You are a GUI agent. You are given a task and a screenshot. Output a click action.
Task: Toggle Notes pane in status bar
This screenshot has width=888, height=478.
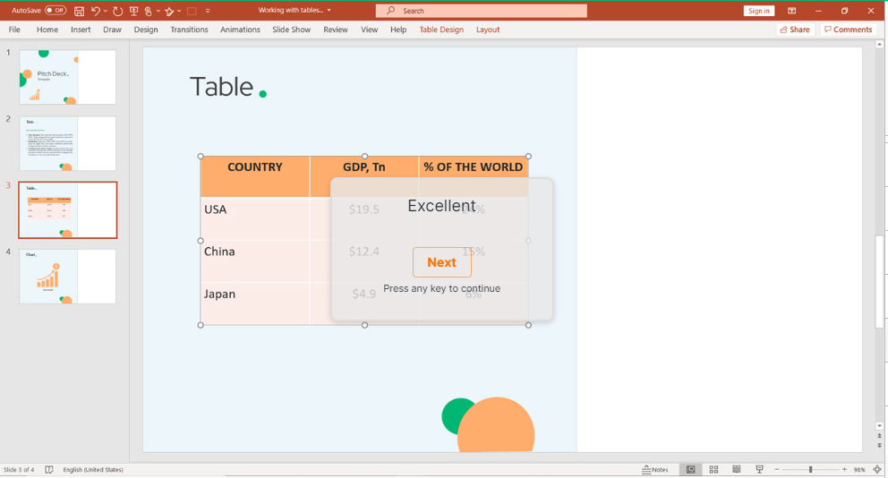click(x=655, y=470)
